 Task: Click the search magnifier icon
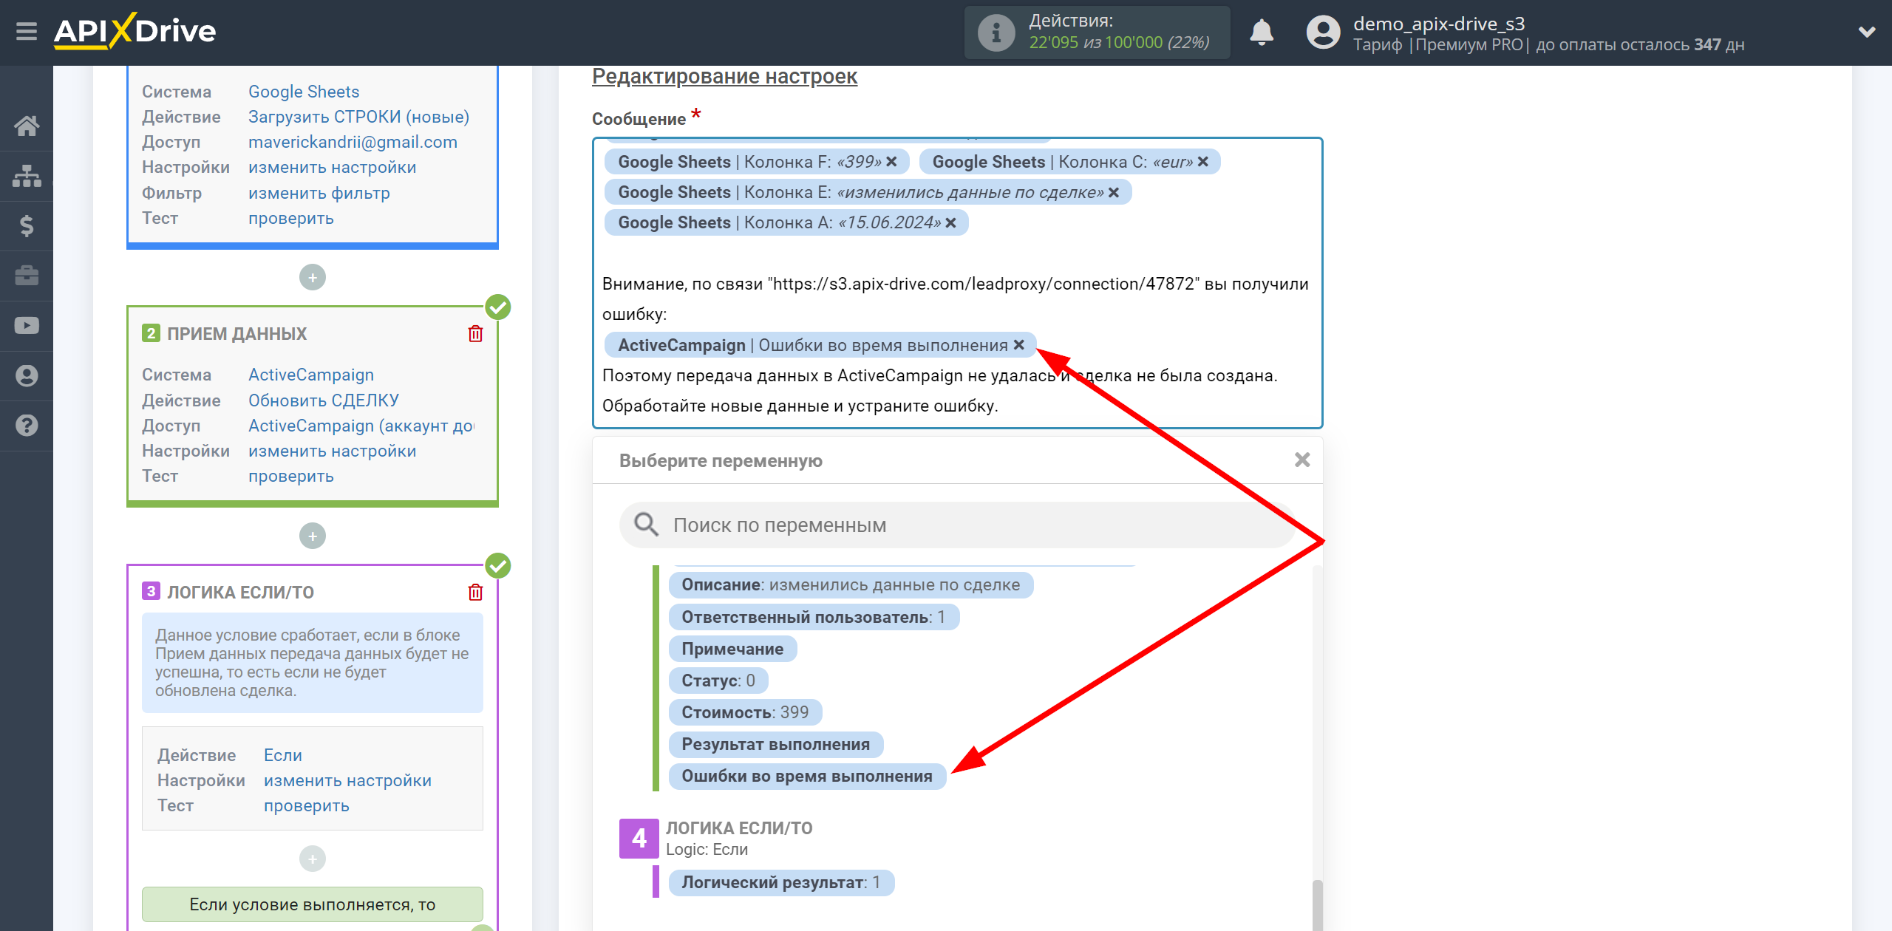point(646,525)
